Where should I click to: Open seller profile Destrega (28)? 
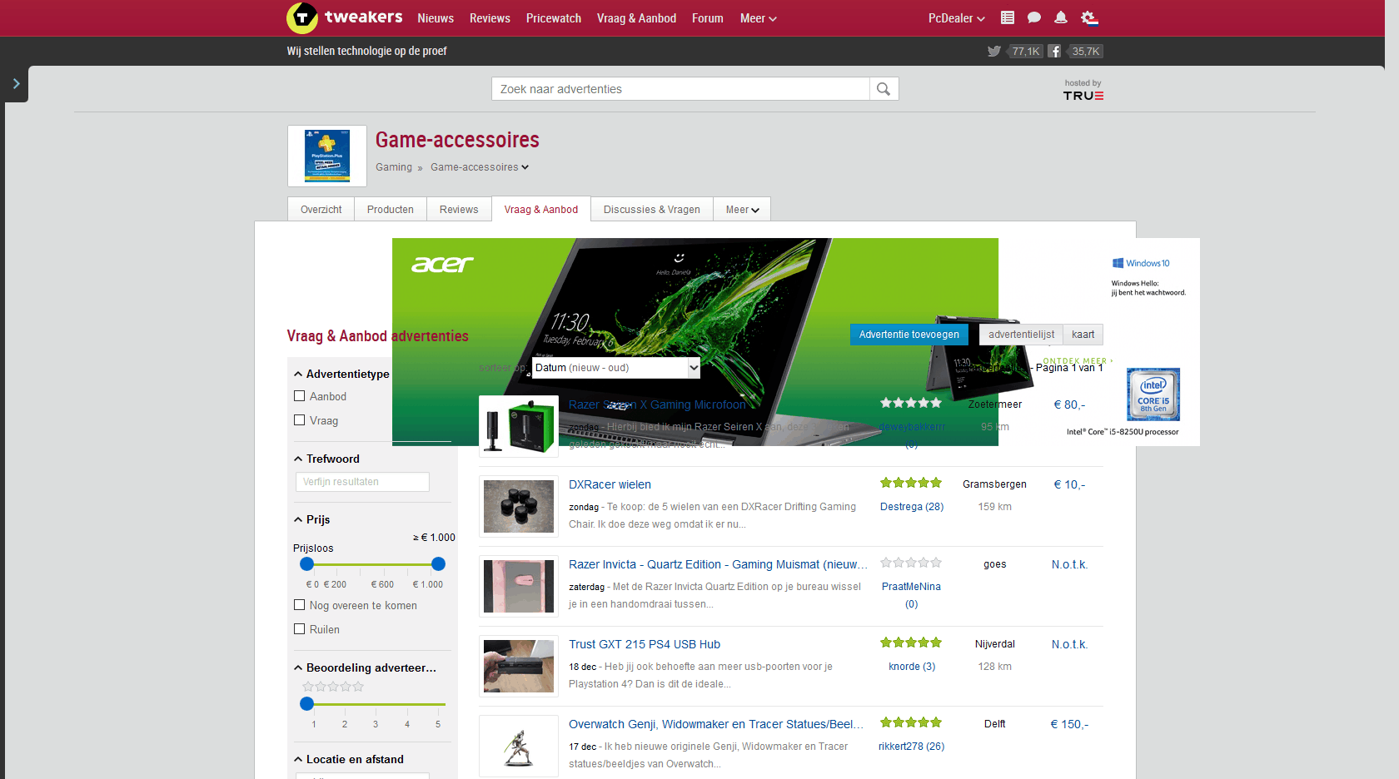(x=912, y=507)
